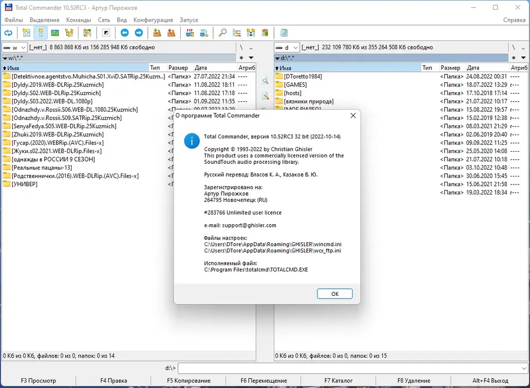Go to root in right panel backslash button
Viewport: 530px width, 388px height.
click(514, 47)
